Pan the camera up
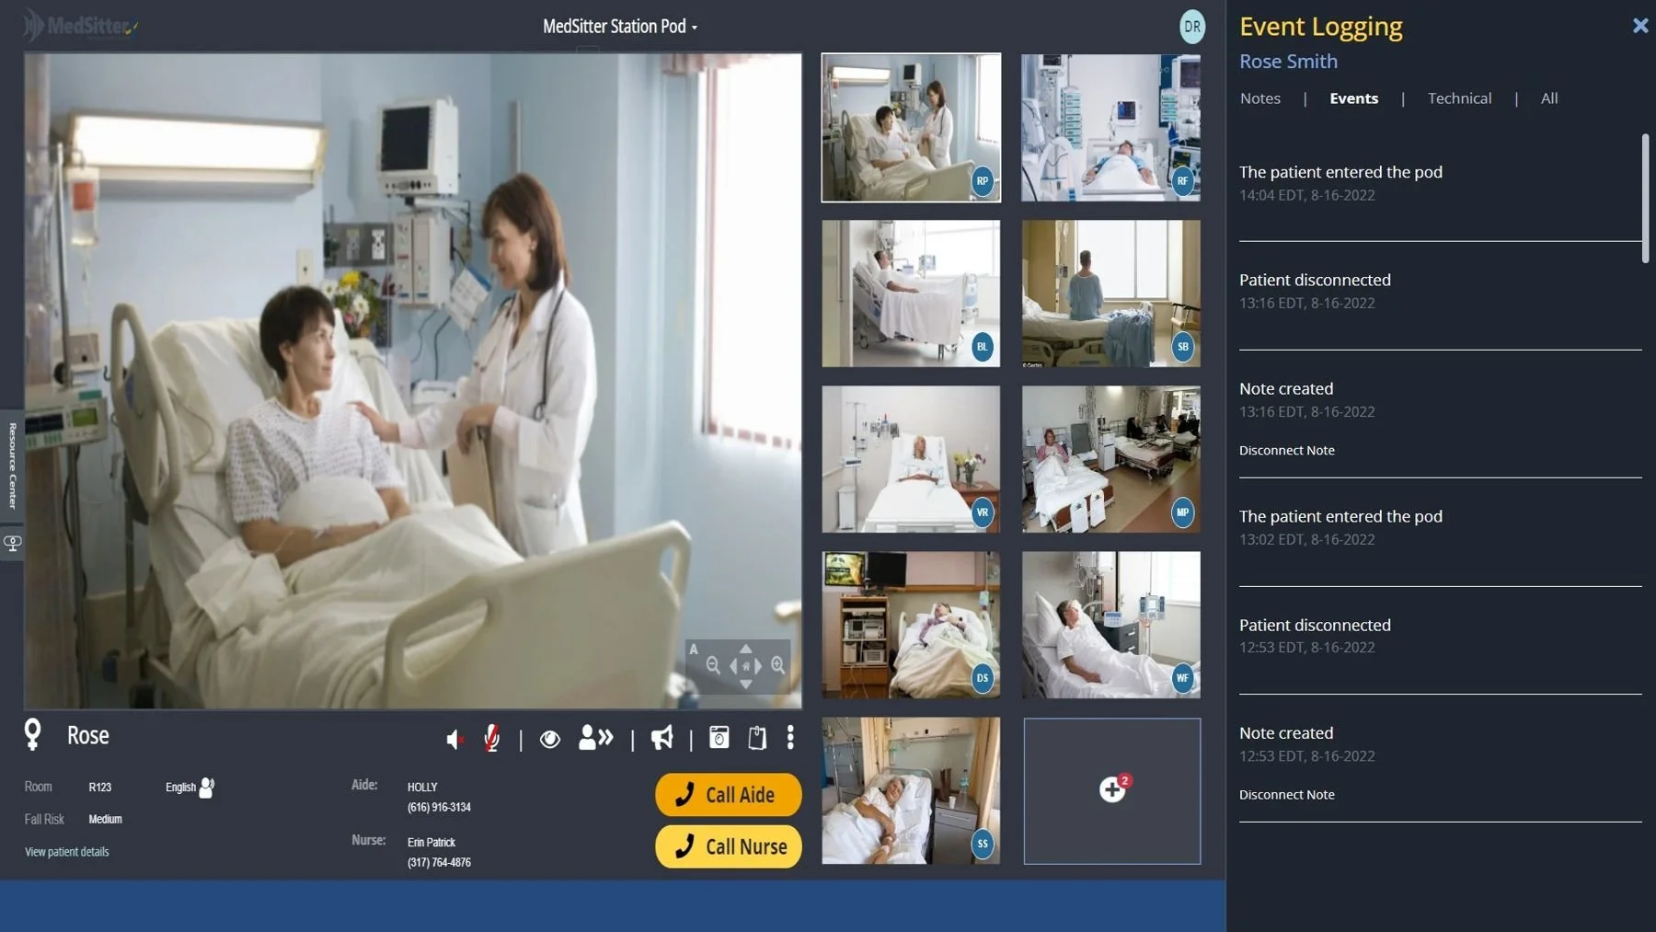Viewport: 1656px width, 932px height. click(746, 649)
